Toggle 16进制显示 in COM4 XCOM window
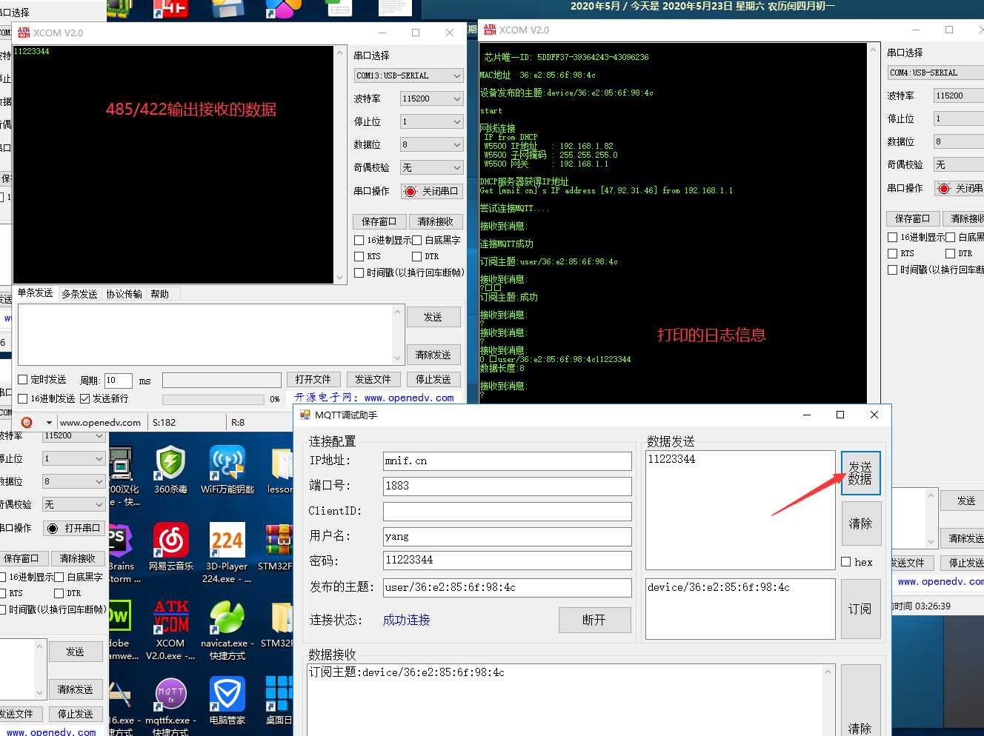This screenshot has width=984, height=736. pyautogui.click(x=893, y=237)
